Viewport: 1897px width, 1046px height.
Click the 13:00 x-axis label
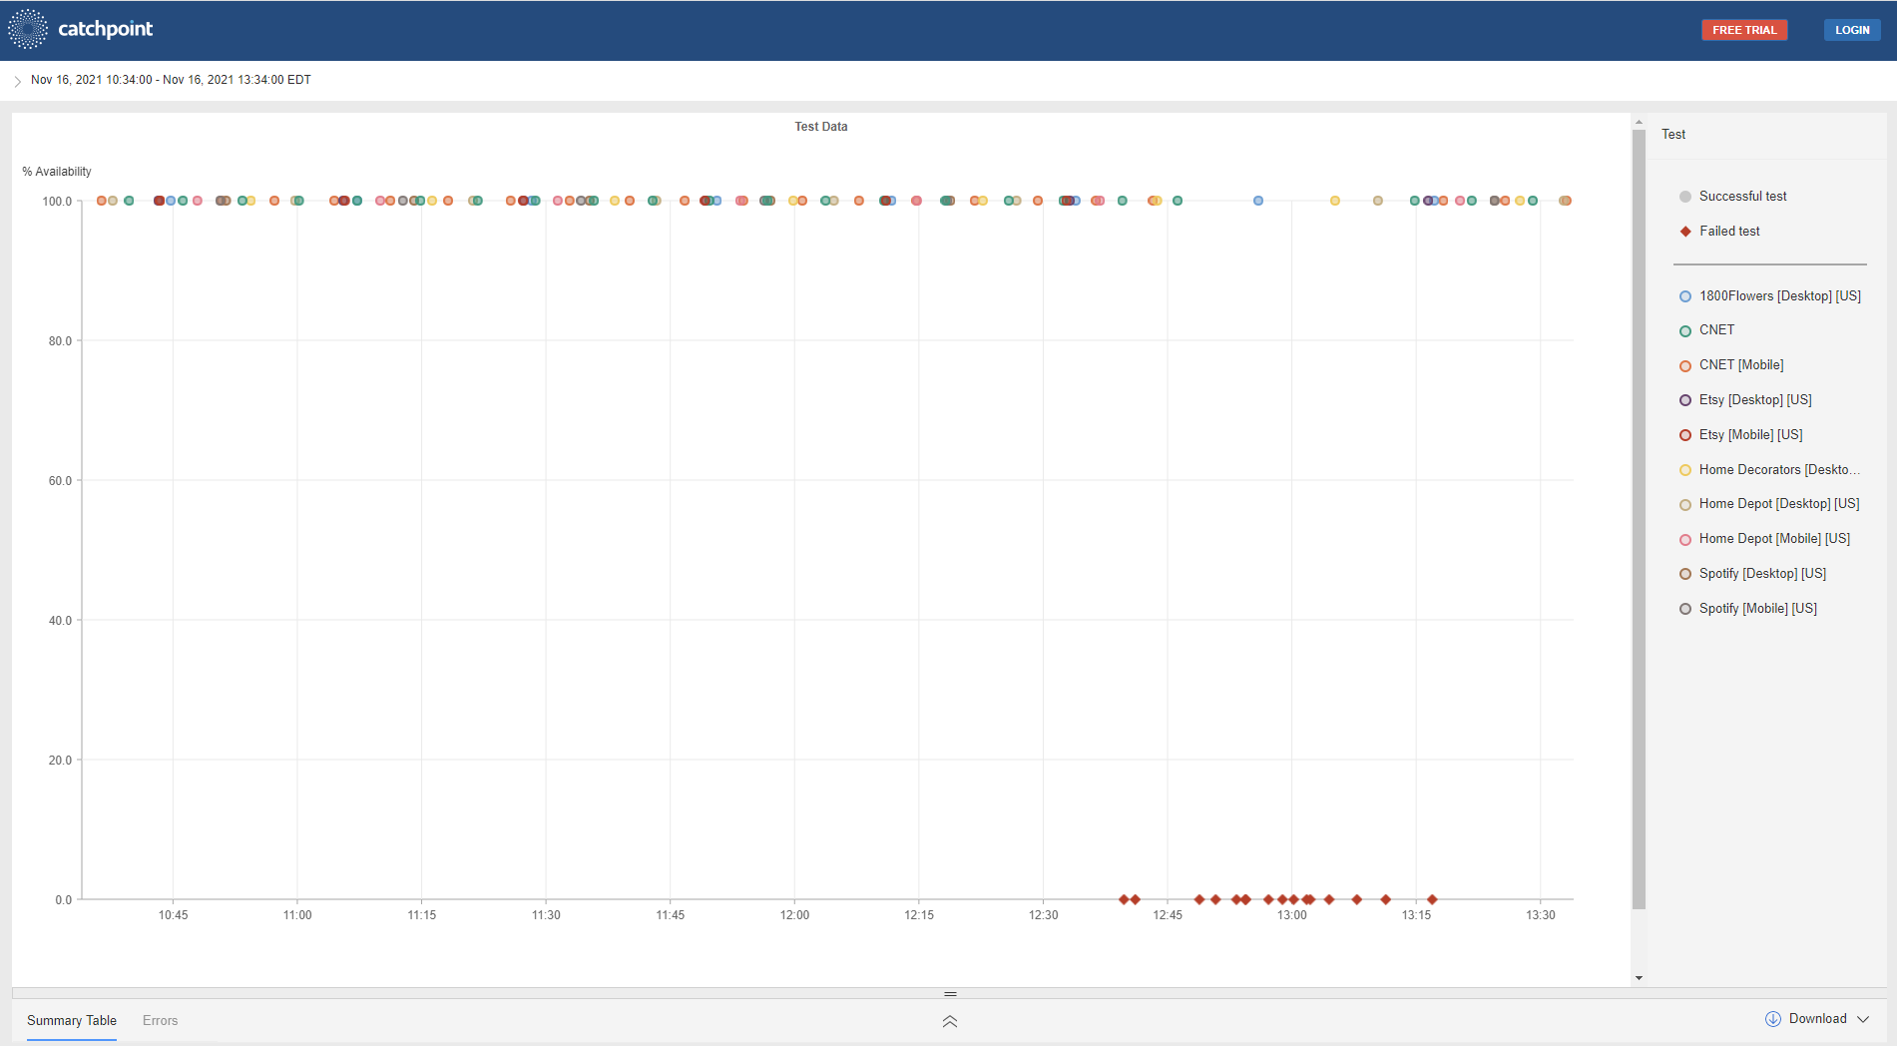pyautogui.click(x=1291, y=915)
